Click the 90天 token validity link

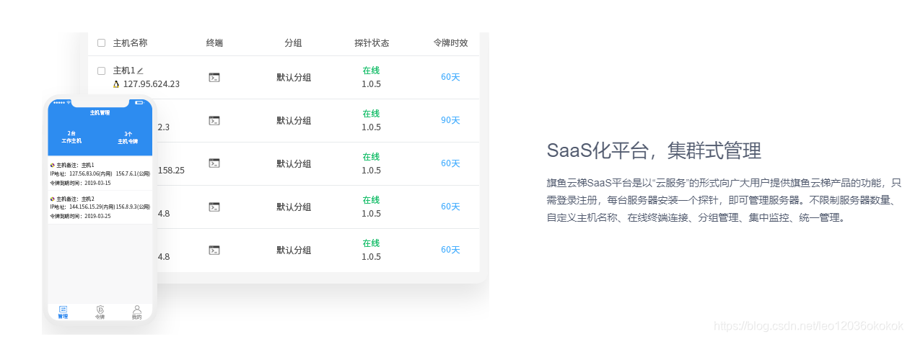(x=450, y=120)
